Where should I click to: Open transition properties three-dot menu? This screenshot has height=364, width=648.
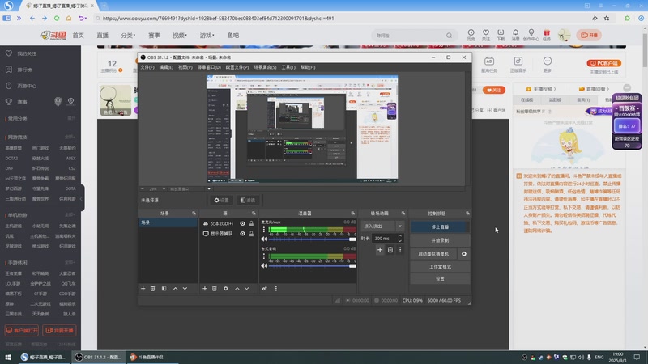pos(400,250)
